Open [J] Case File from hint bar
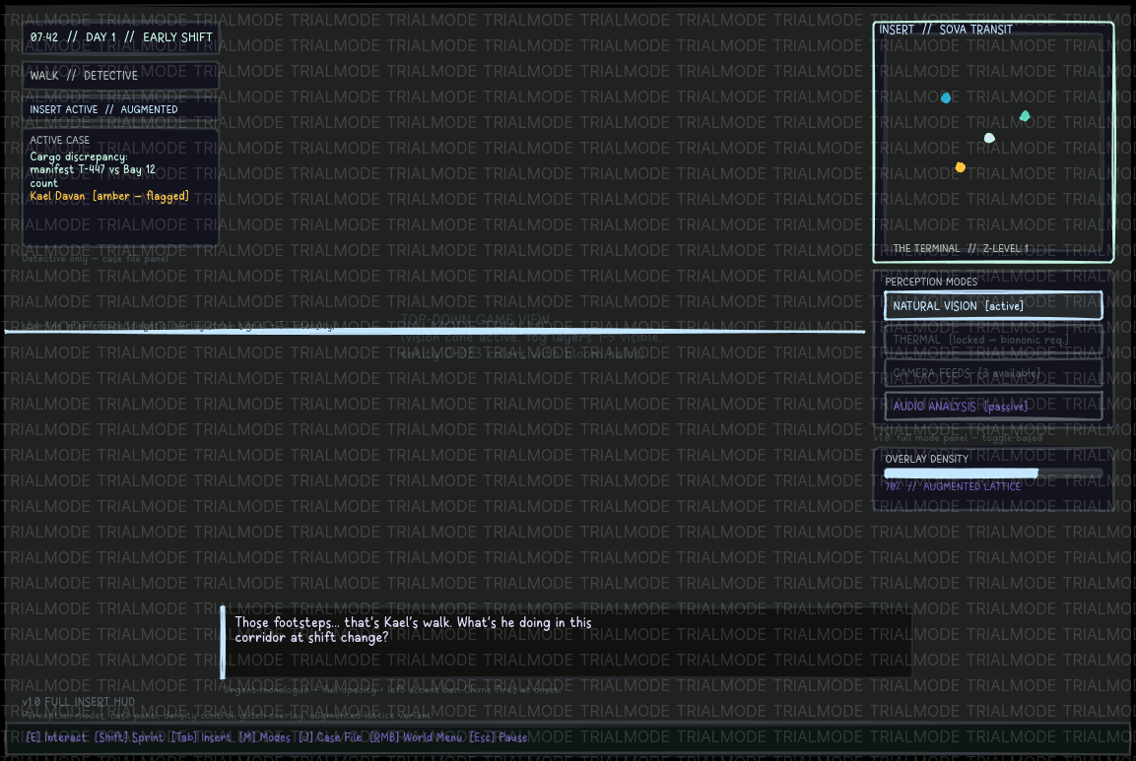The width and height of the screenshot is (1136, 761). click(x=330, y=737)
